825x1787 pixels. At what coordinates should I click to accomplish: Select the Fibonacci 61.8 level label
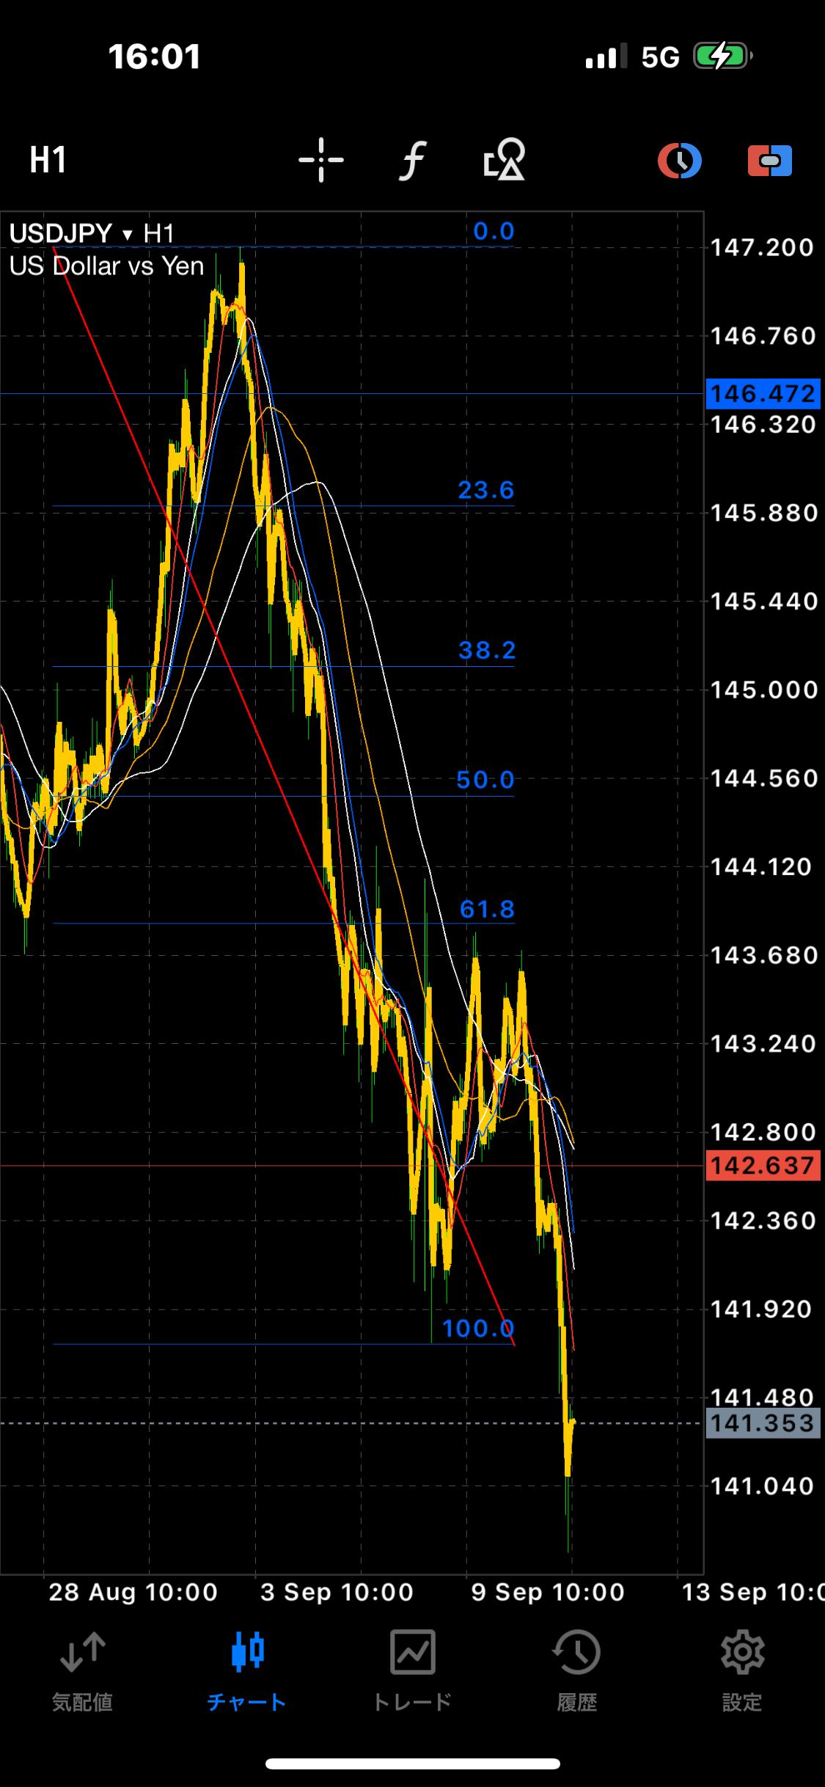pos(487,910)
